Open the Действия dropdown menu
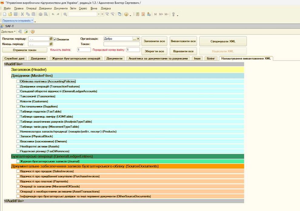This screenshot has width=300, height=211. click(x=8, y=31)
